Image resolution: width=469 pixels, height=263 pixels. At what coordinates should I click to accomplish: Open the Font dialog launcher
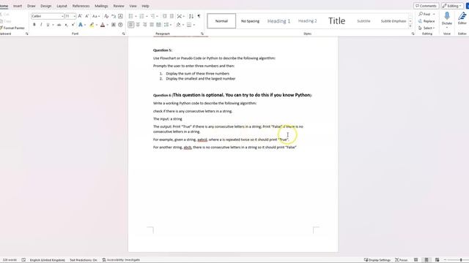click(x=124, y=34)
